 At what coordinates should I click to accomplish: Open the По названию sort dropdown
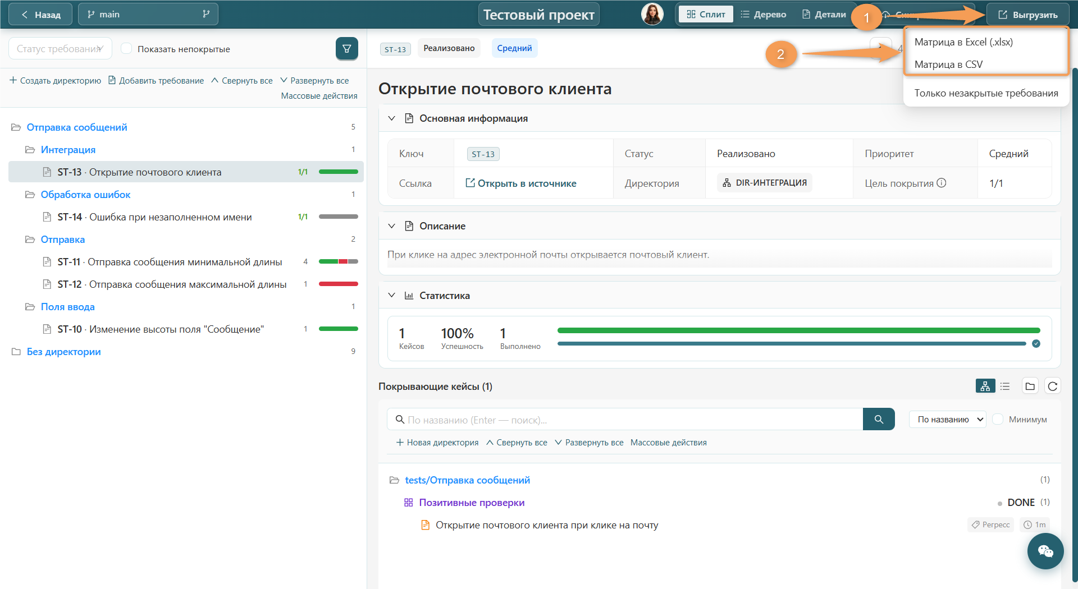(948, 419)
